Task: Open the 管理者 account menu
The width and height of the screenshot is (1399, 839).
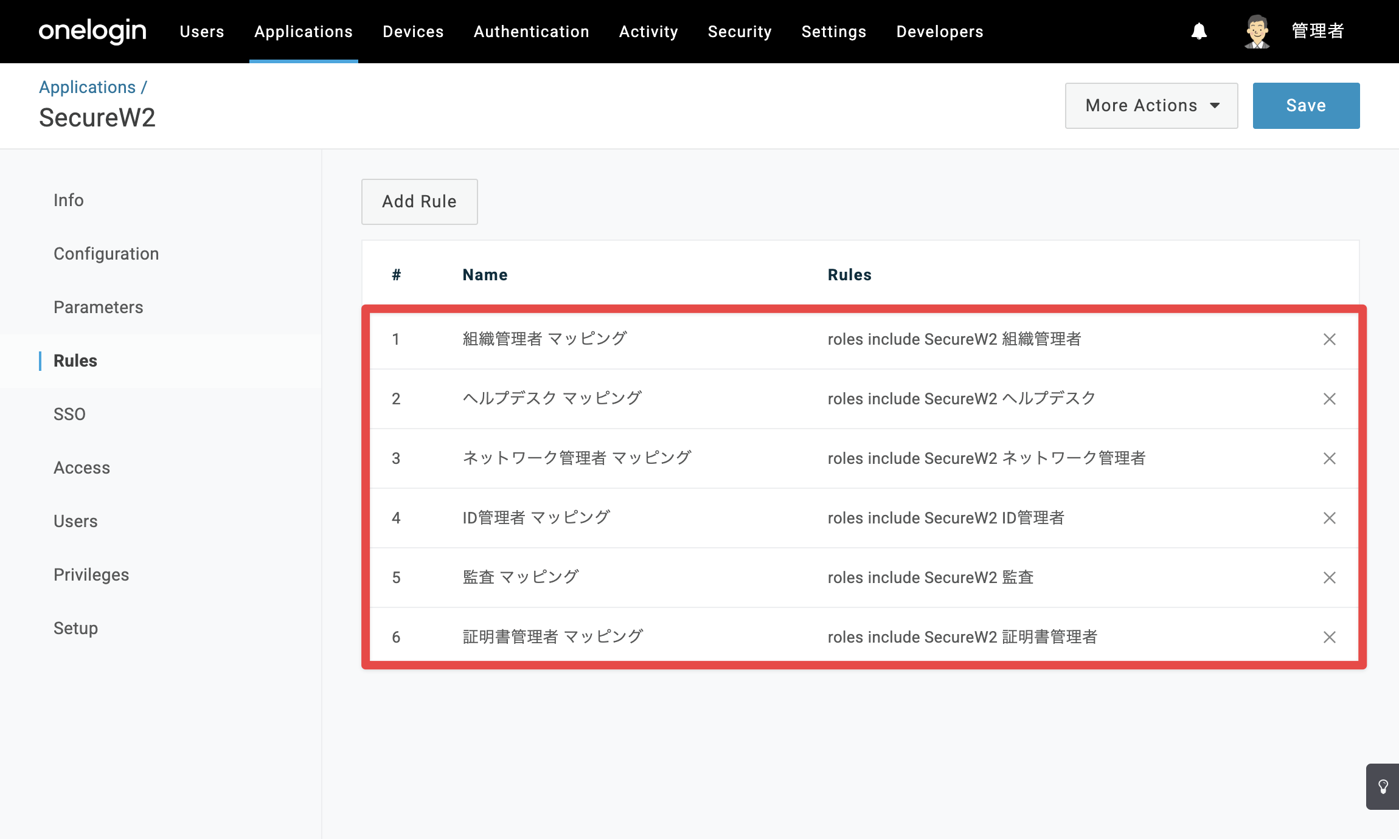Action: pos(1317,31)
